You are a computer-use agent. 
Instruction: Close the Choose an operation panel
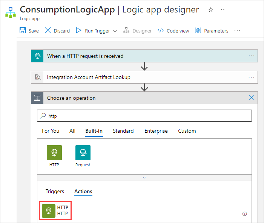[x=252, y=98]
